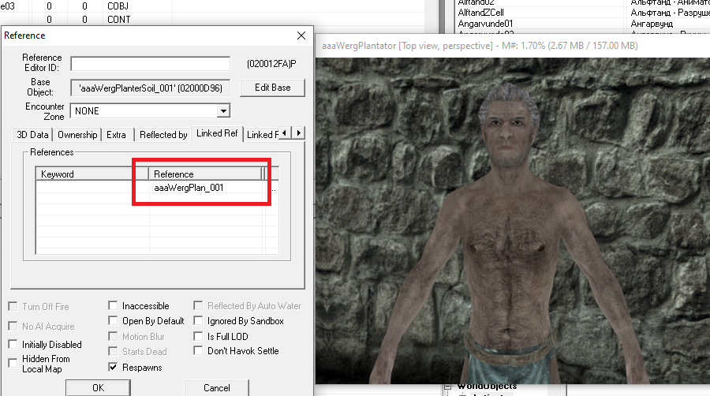Toggle the No AI Acquire checkbox
Image resolution: width=710 pixels, height=396 pixels.
[x=13, y=326]
